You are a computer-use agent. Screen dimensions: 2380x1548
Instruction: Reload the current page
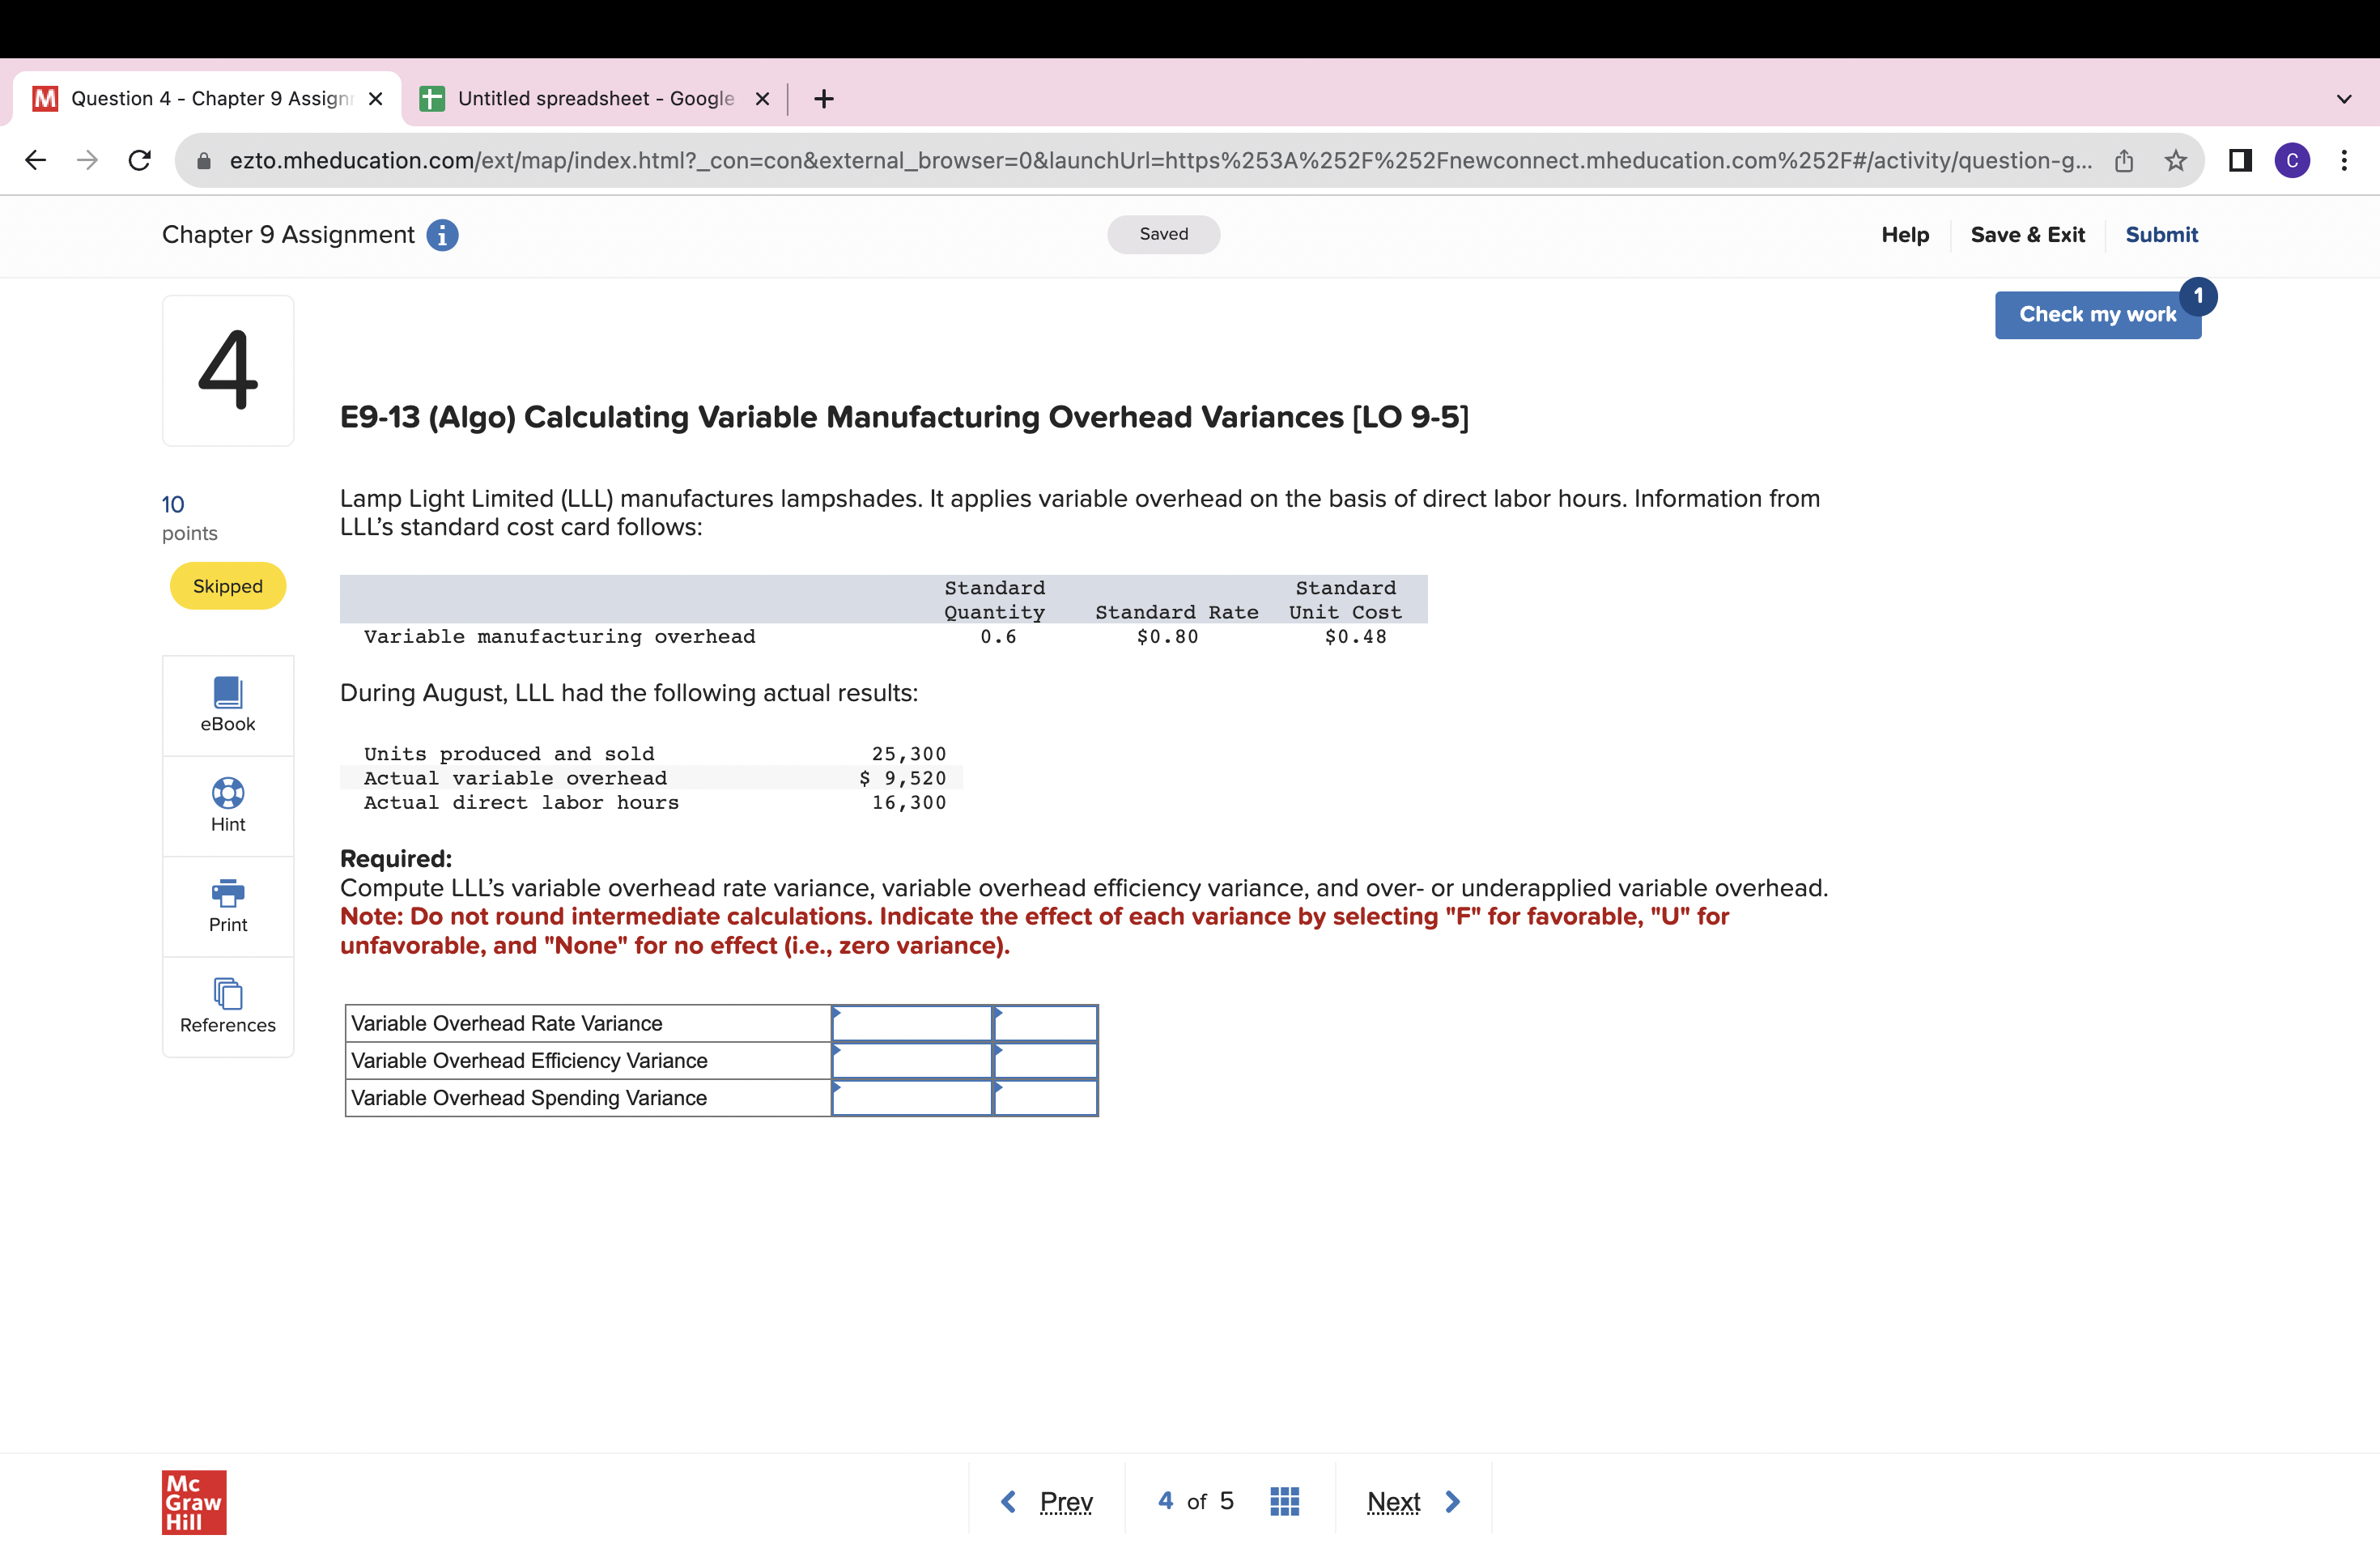pos(140,161)
